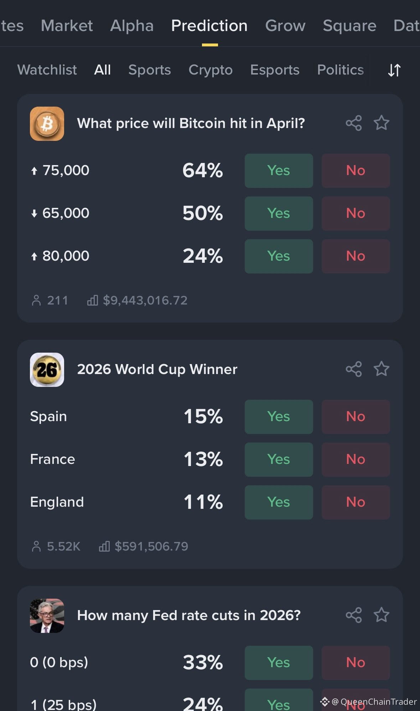This screenshot has height=711, width=420.
Task: Buy No on Bitcoin dropping to 65,000
Action: coord(356,214)
